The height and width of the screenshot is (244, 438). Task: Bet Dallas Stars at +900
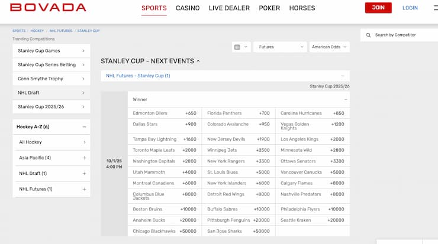tap(165, 126)
